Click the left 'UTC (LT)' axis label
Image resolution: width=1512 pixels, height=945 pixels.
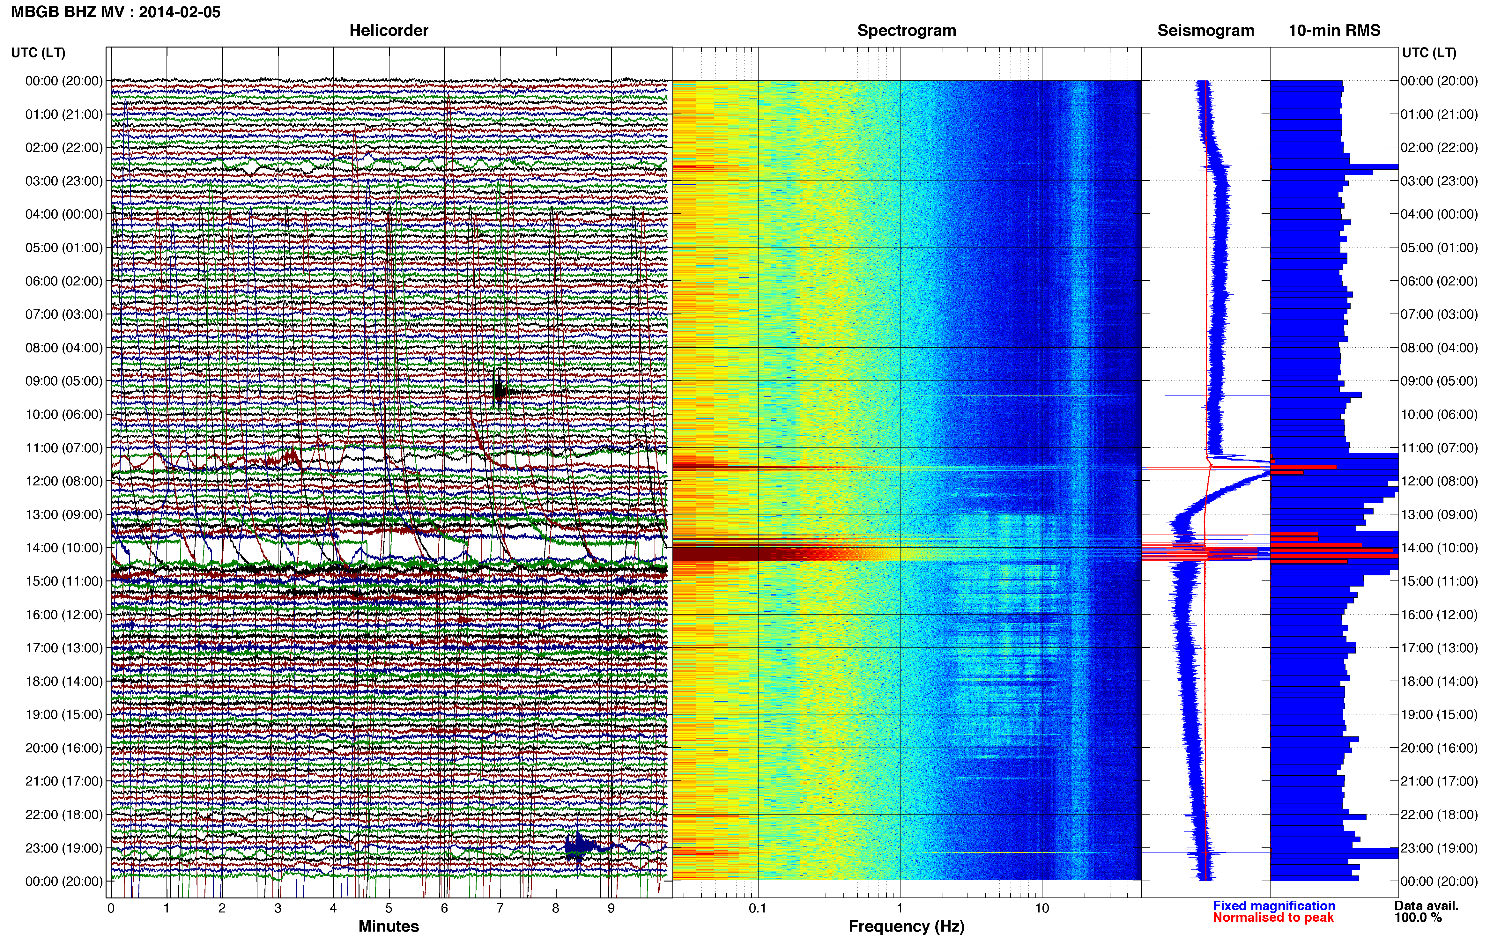(x=38, y=53)
